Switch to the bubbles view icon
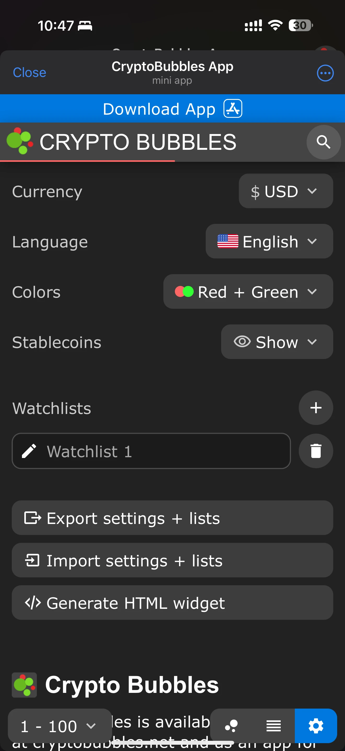 coord(231,726)
